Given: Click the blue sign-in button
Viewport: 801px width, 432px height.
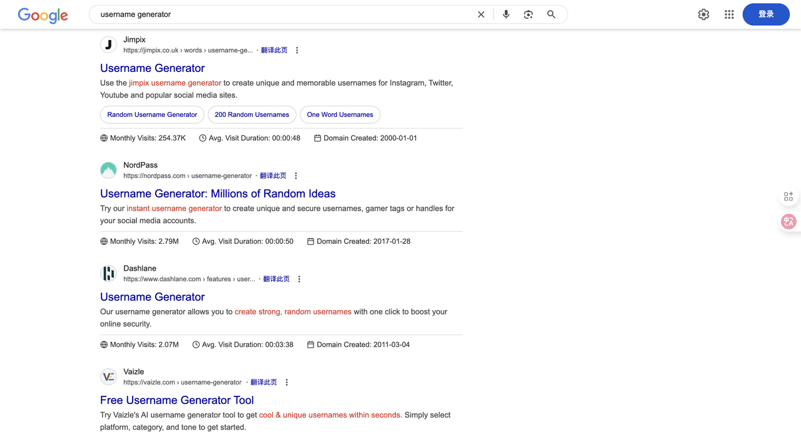Looking at the screenshot, I should coord(765,14).
